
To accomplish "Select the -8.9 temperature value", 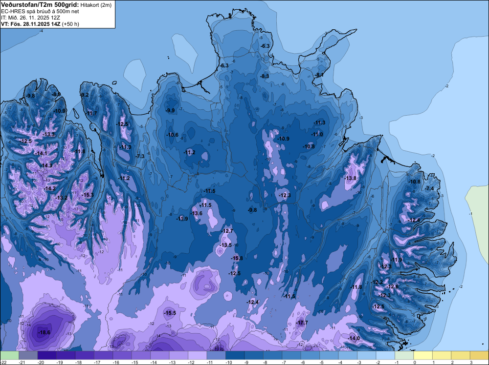I will point(56,94).
